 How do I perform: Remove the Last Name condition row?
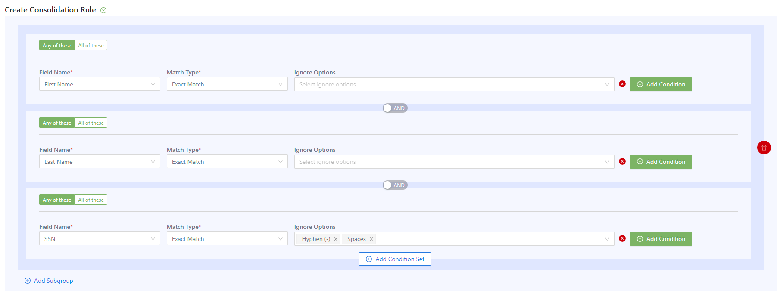[622, 162]
